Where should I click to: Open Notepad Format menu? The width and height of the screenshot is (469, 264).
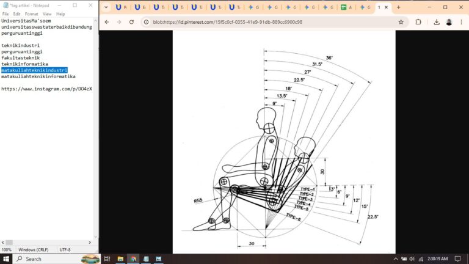[31, 14]
